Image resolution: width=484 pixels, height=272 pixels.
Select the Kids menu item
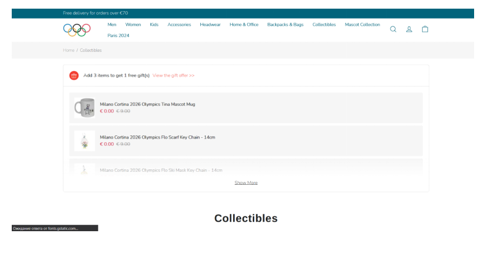point(154,25)
